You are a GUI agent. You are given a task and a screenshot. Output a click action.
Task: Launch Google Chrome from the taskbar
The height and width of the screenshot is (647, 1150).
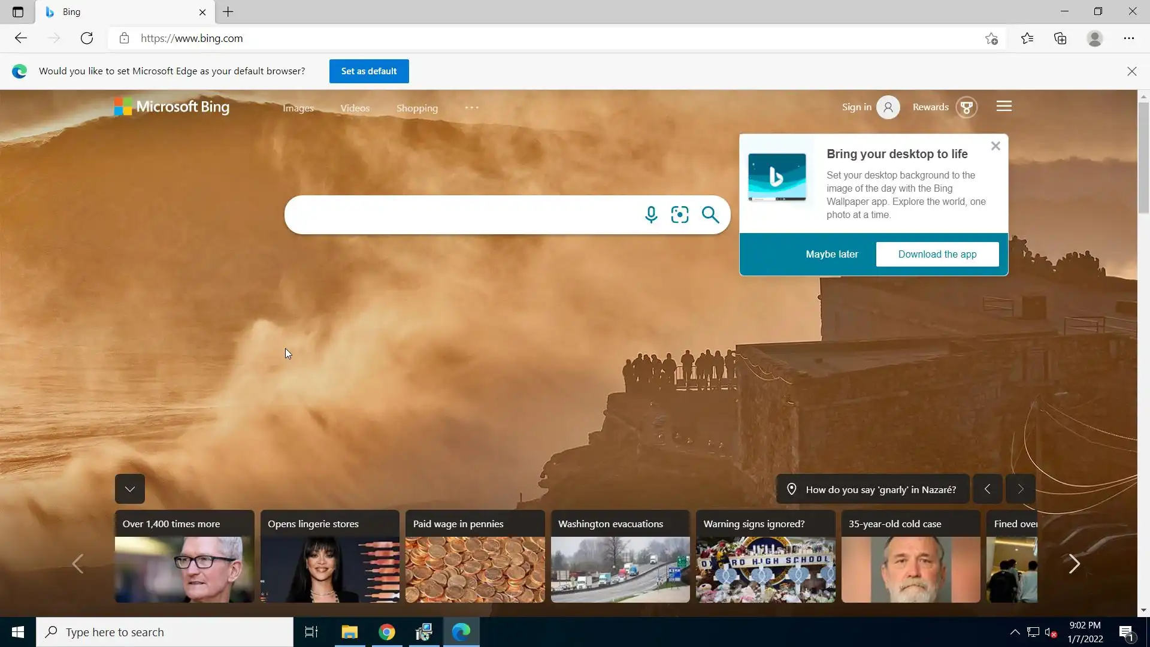(x=387, y=632)
